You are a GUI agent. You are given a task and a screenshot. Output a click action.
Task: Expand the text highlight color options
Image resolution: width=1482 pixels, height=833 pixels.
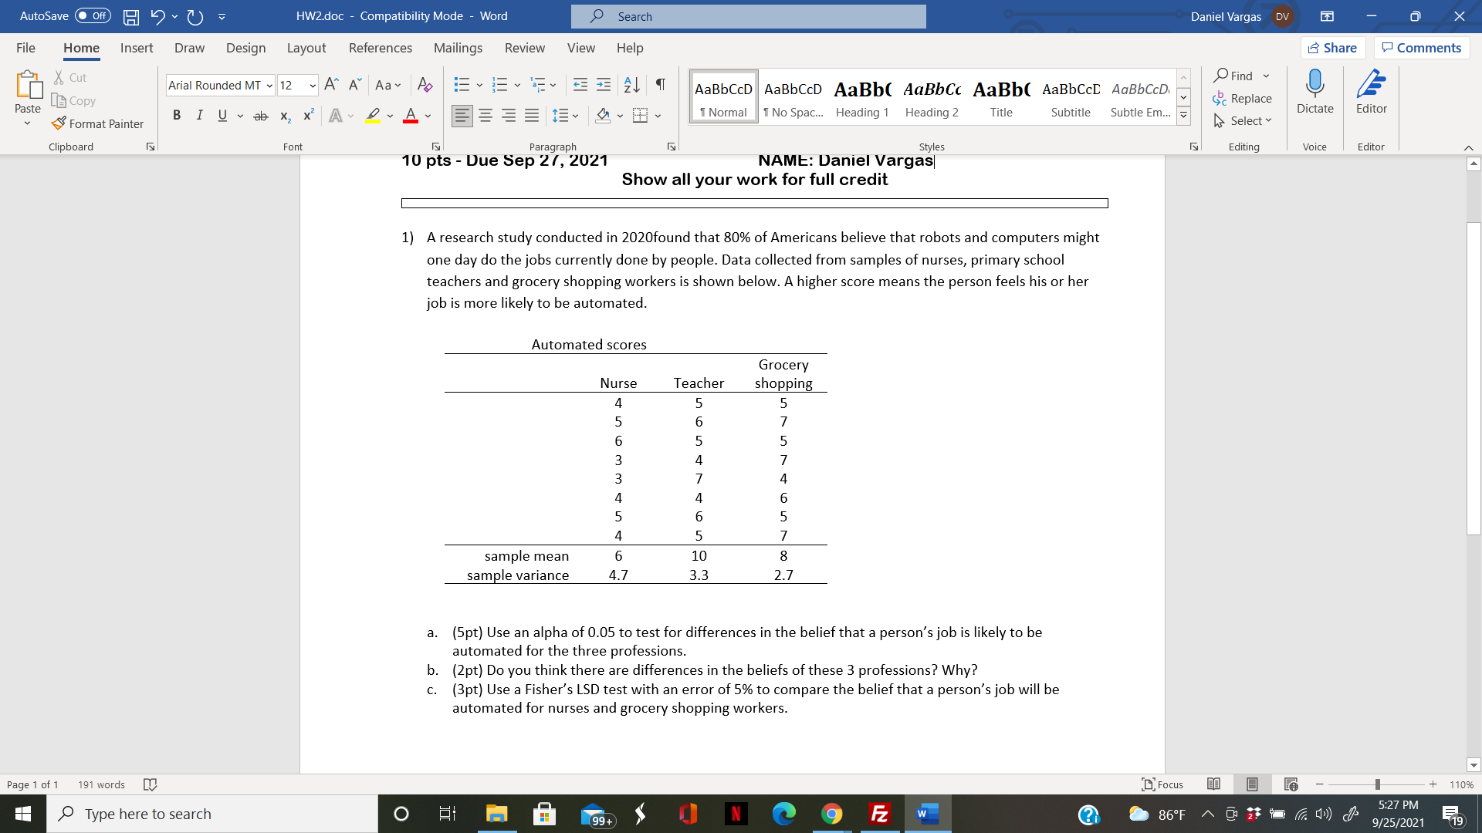pyautogui.click(x=389, y=115)
